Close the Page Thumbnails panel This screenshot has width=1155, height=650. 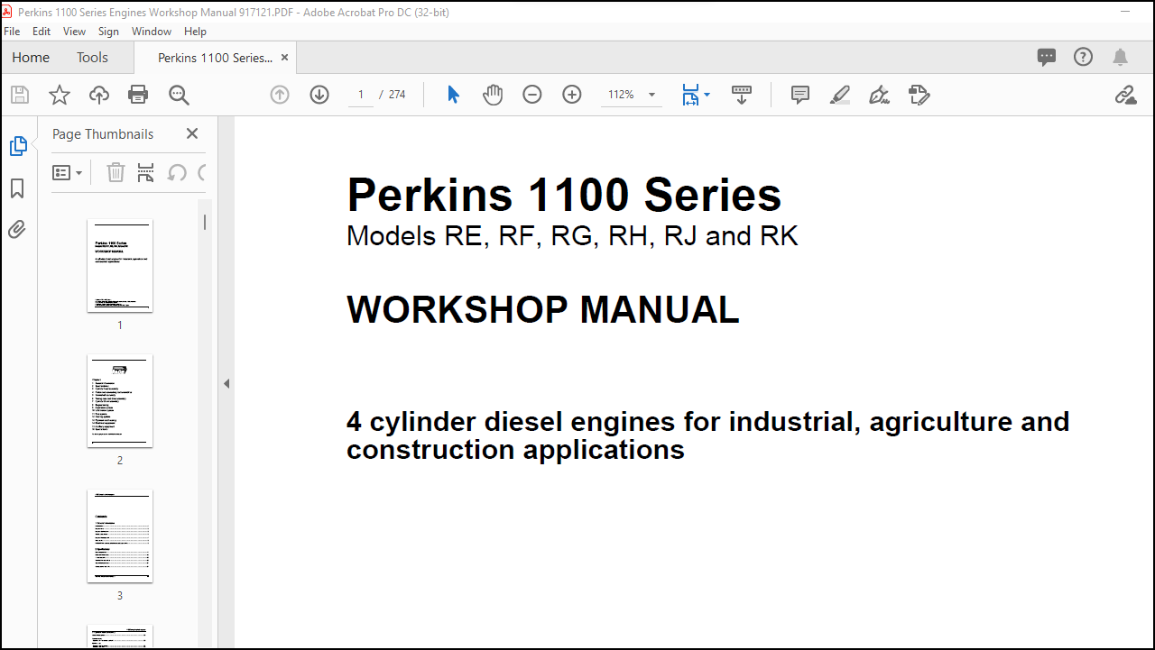[191, 133]
